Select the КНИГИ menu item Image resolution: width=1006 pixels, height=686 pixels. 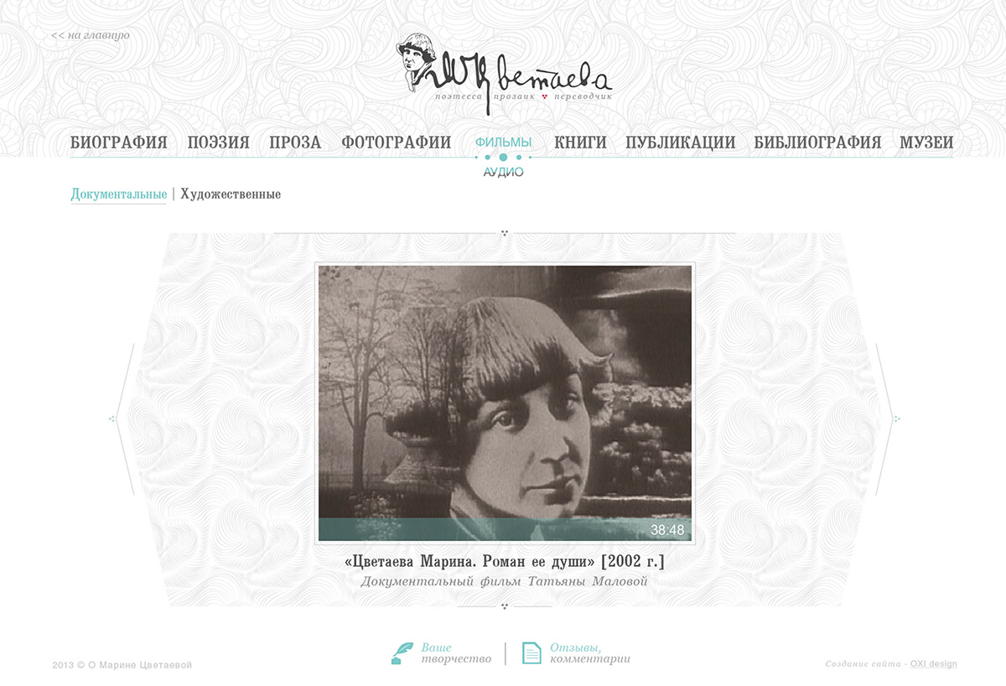(580, 143)
